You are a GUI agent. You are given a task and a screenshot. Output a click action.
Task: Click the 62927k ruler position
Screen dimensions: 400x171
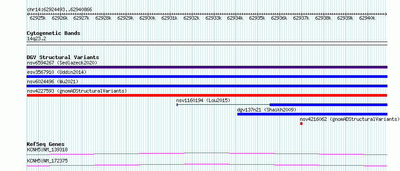pyautogui.click(x=81, y=18)
